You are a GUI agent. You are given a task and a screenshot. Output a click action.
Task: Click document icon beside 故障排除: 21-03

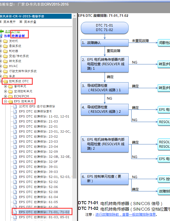pos(15,122)
